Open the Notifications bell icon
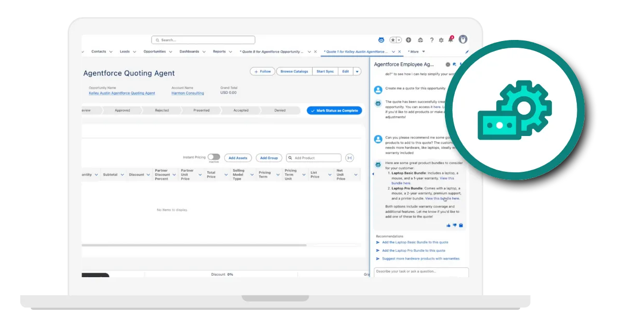623x327 pixels. click(x=451, y=39)
